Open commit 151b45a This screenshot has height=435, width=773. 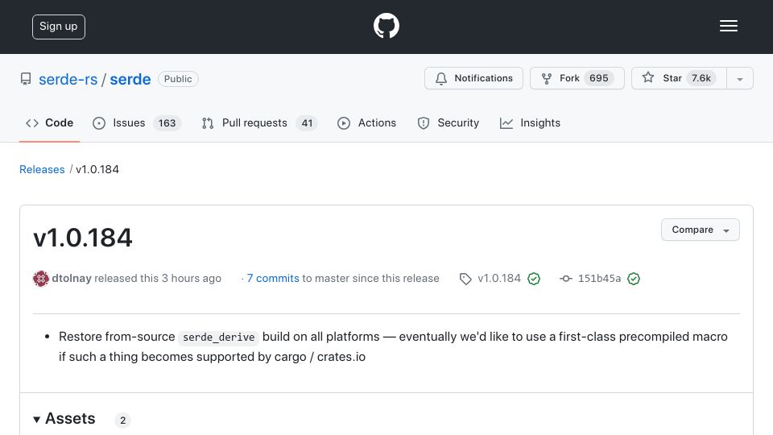tap(599, 278)
